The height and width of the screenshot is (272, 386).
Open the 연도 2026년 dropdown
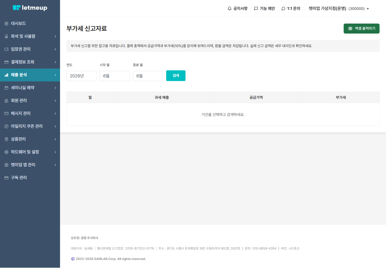(81, 76)
